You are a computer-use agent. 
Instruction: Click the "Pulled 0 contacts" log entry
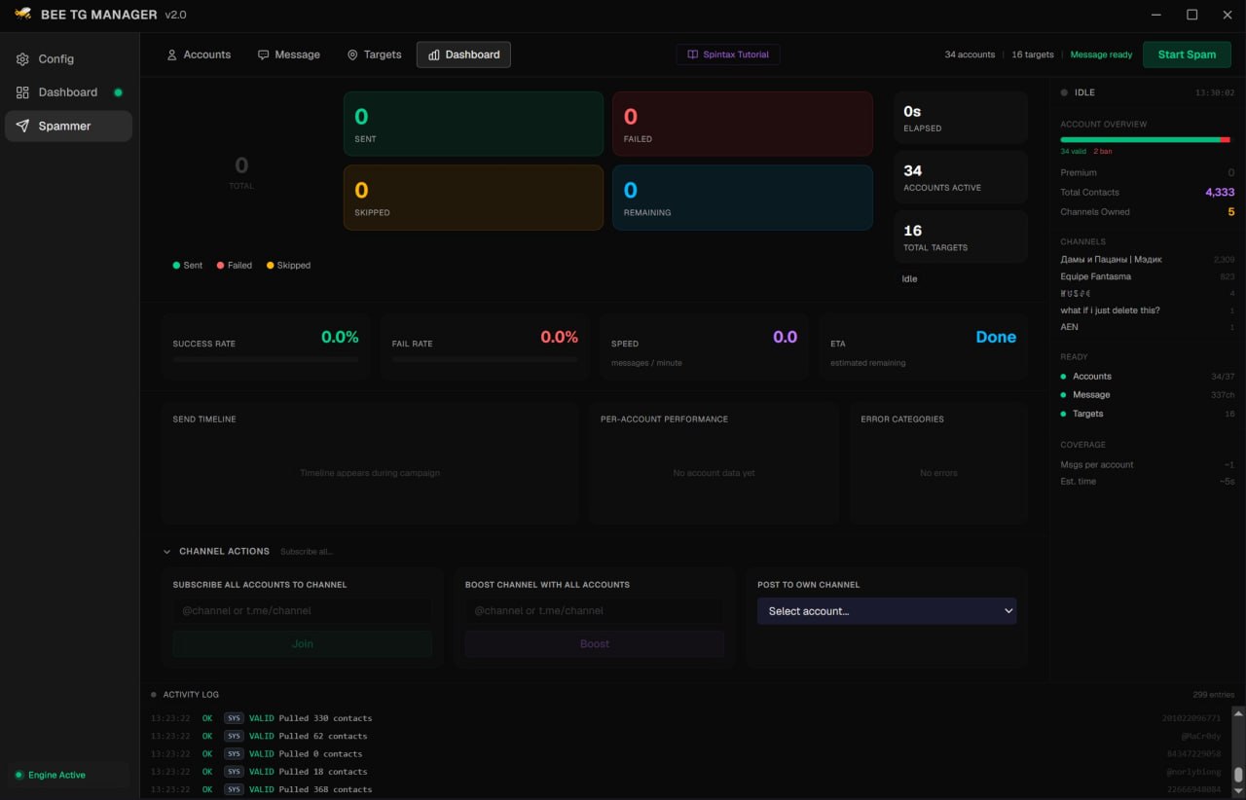coord(687,753)
